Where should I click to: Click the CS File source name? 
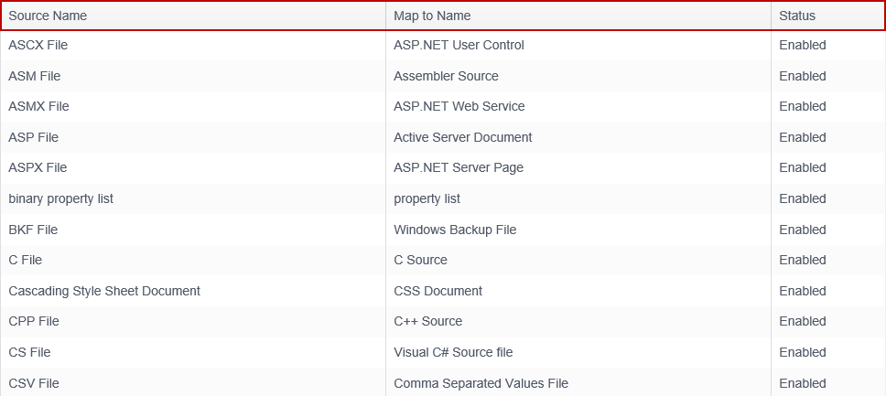tap(30, 352)
